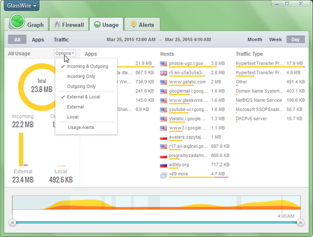
Task: Click the flame Firewall icon
Action: click(x=57, y=24)
